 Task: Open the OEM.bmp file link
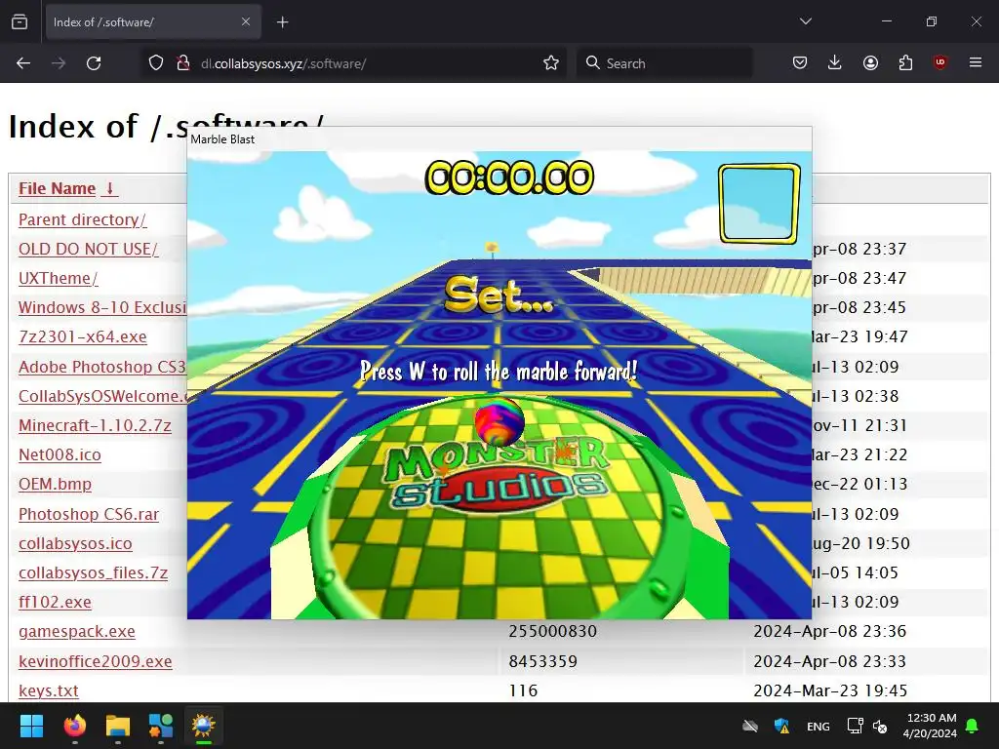55,484
